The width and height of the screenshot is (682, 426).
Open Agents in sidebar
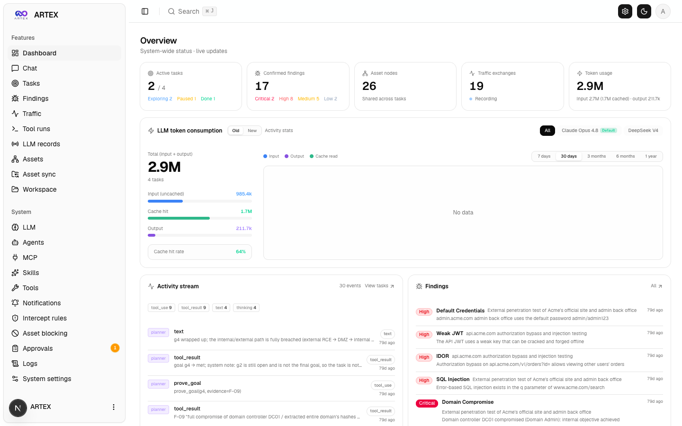[x=64, y=242]
